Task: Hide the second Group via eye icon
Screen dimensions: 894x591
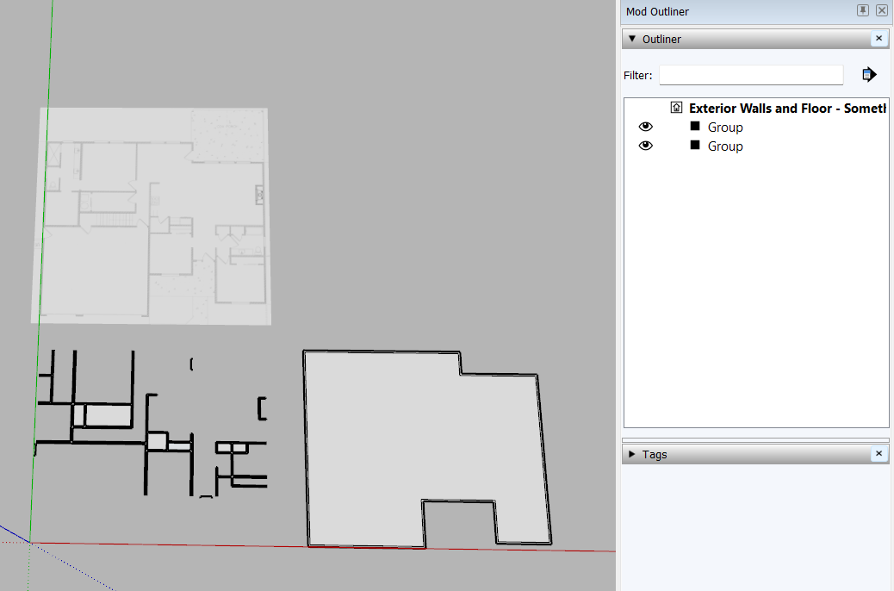Action: tap(645, 146)
